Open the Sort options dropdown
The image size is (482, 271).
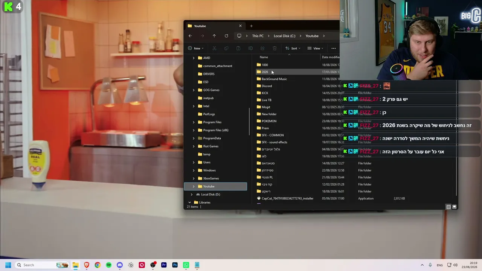click(293, 48)
